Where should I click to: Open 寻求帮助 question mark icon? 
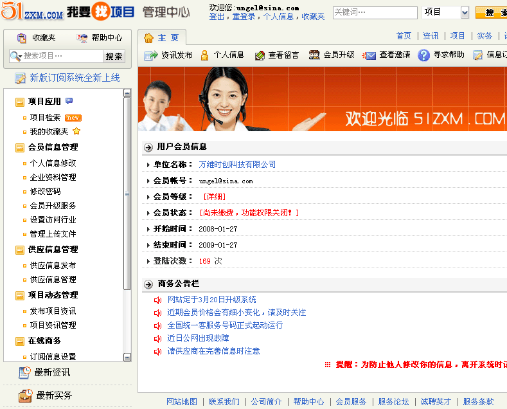423,56
